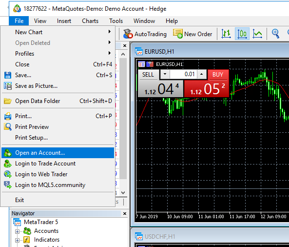The height and width of the screenshot is (247, 289).
Task: Click the Login to MQL5.community icon
Action: coord(8,185)
